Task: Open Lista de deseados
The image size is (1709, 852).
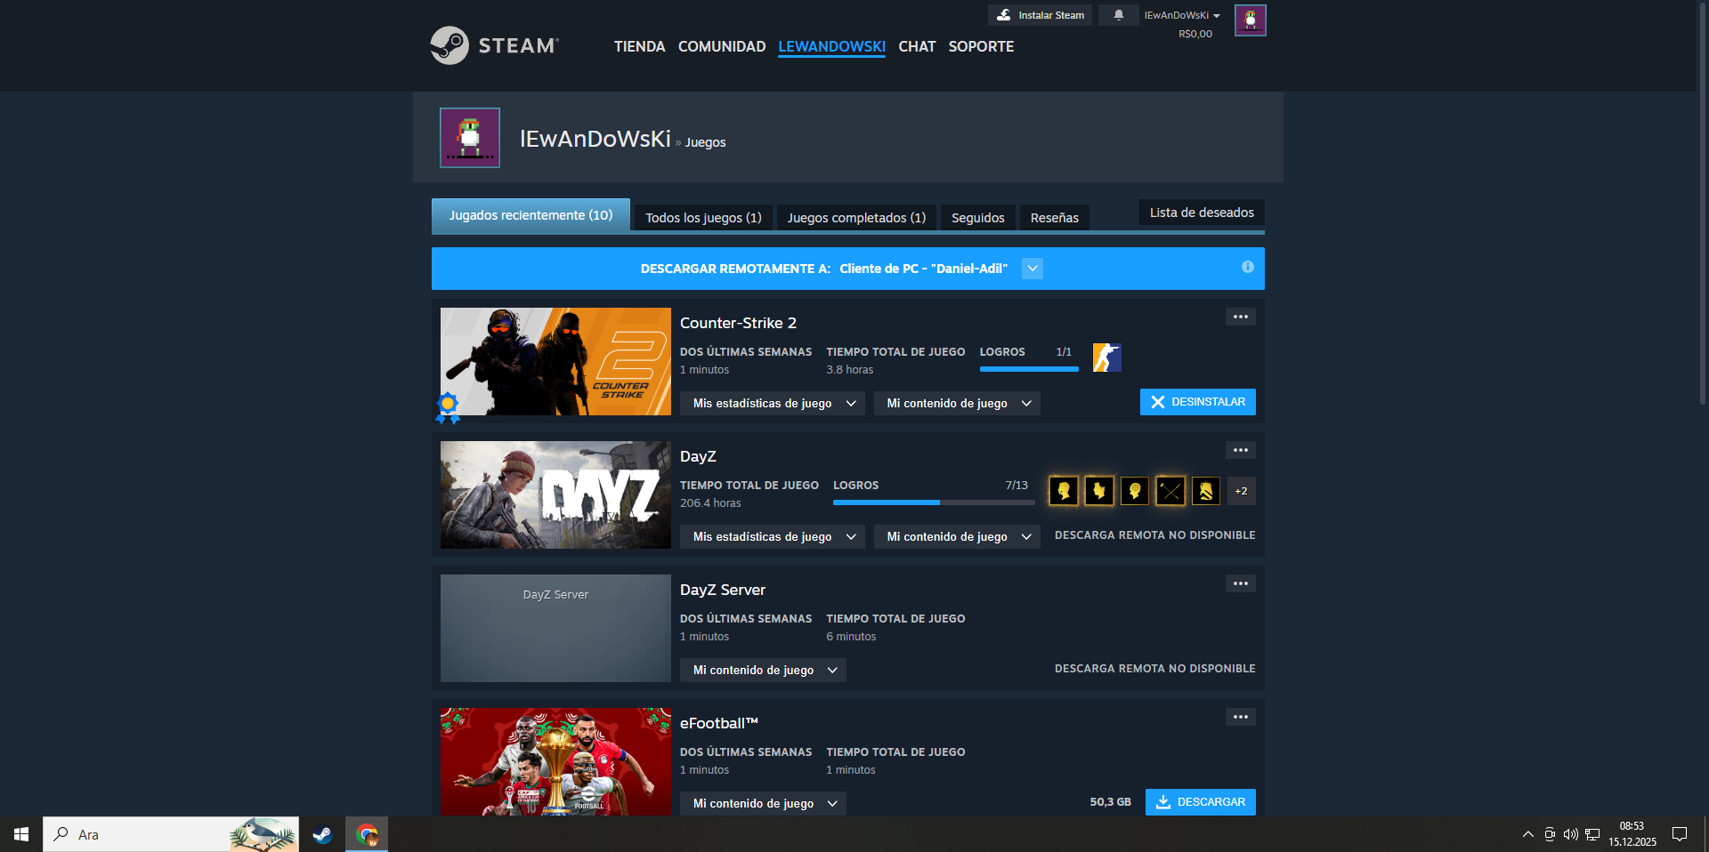Action: click(1202, 213)
